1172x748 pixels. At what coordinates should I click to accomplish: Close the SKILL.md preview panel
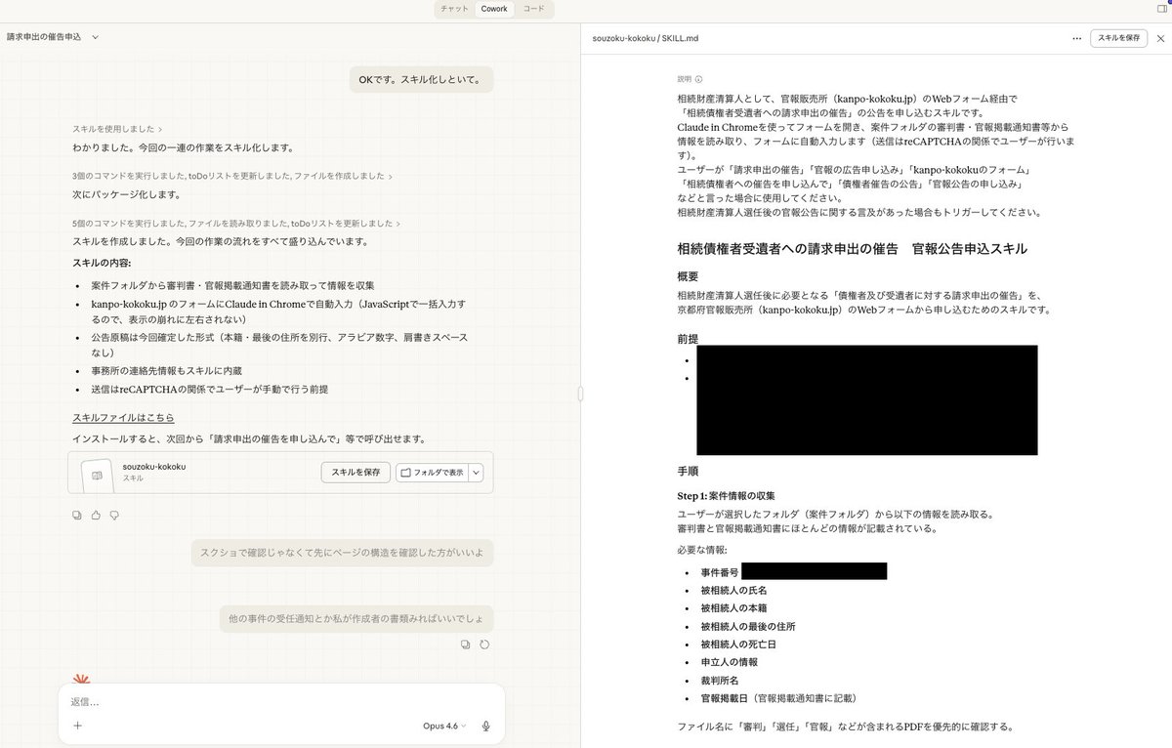(x=1159, y=38)
